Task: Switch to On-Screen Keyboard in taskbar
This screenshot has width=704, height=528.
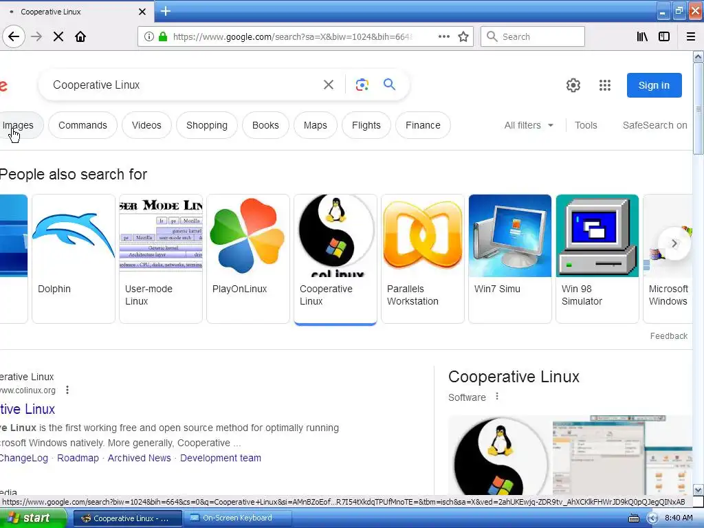Action: (239, 518)
